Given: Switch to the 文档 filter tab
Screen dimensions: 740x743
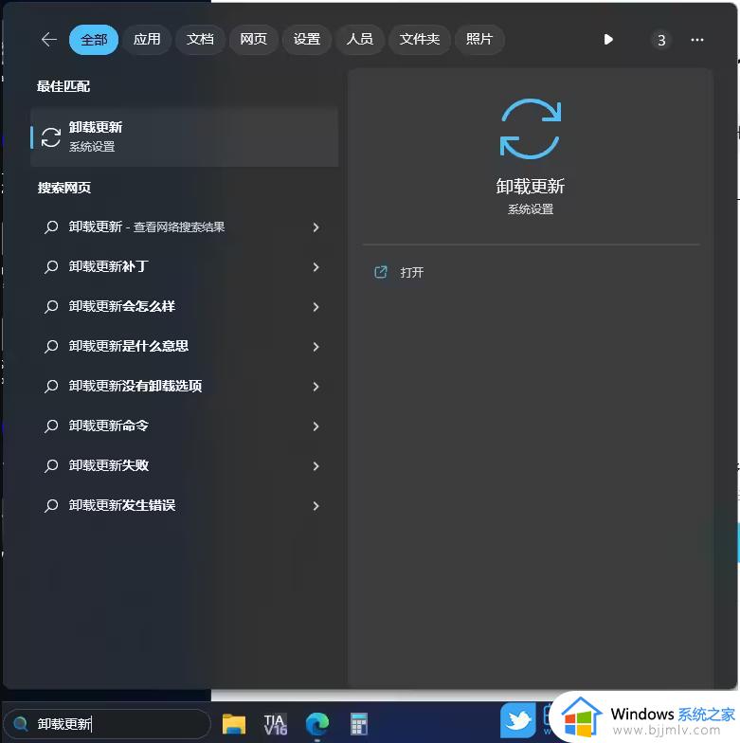Looking at the screenshot, I should point(200,40).
